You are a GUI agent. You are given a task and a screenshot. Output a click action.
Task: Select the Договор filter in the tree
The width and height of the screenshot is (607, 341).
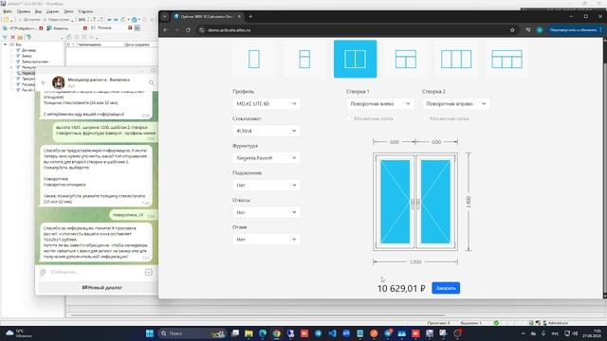[28, 50]
